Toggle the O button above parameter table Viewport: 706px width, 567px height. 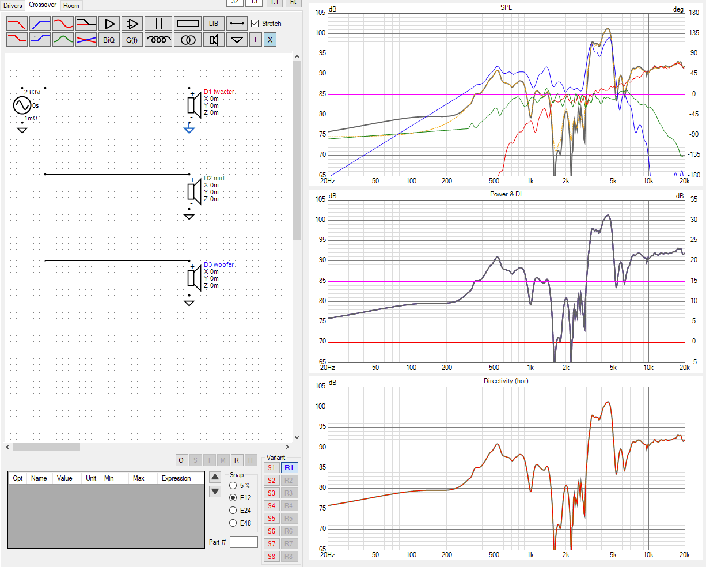click(x=181, y=460)
